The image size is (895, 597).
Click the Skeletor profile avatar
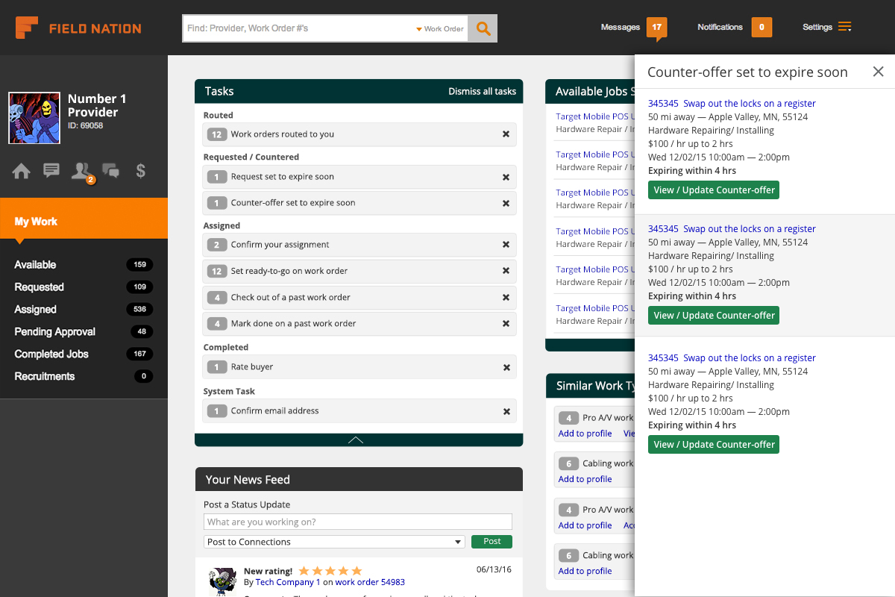point(34,118)
